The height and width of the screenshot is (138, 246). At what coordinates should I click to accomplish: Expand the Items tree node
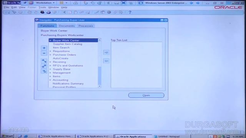[50, 76]
